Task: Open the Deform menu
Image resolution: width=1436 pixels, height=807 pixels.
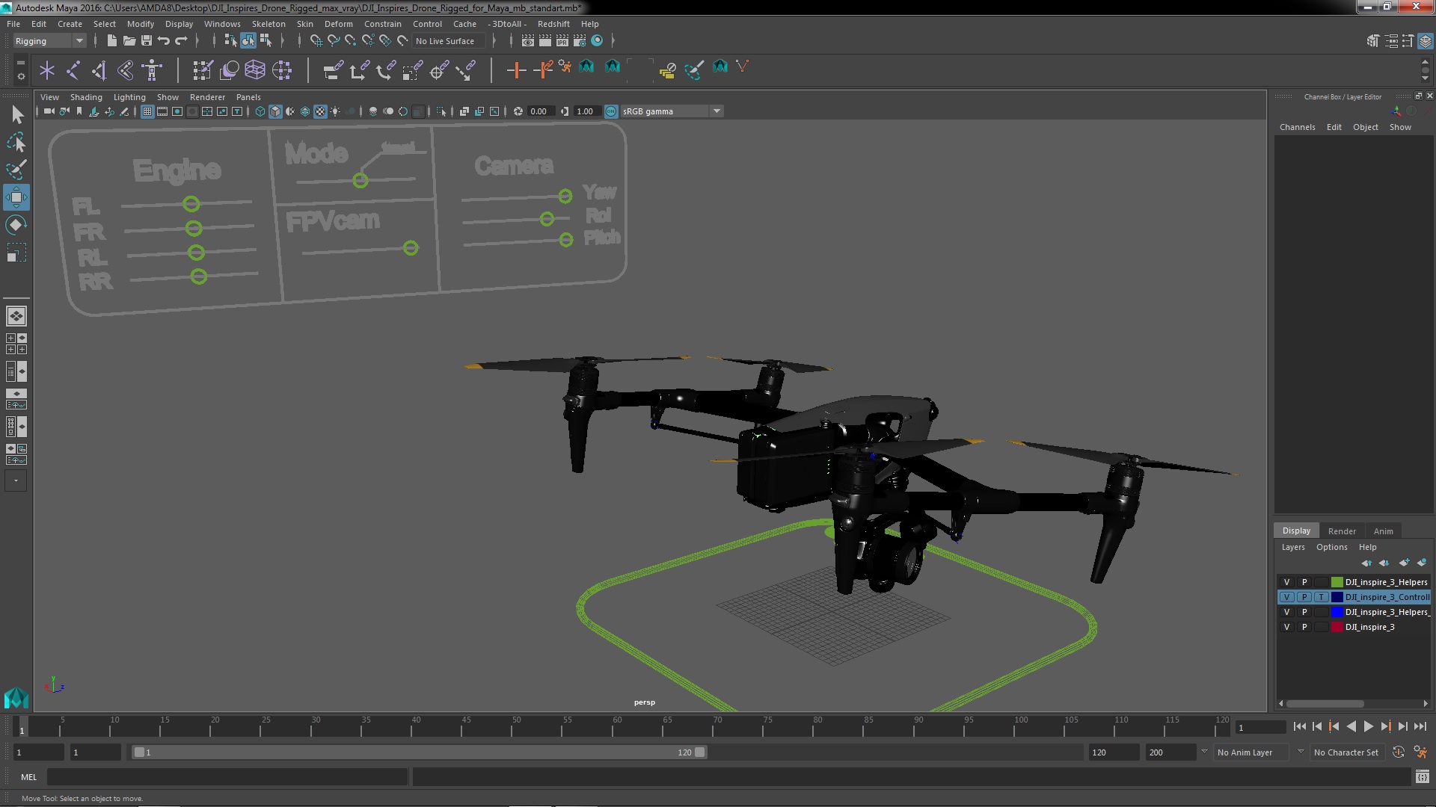Action: pyautogui.click(x=338, y=24)
